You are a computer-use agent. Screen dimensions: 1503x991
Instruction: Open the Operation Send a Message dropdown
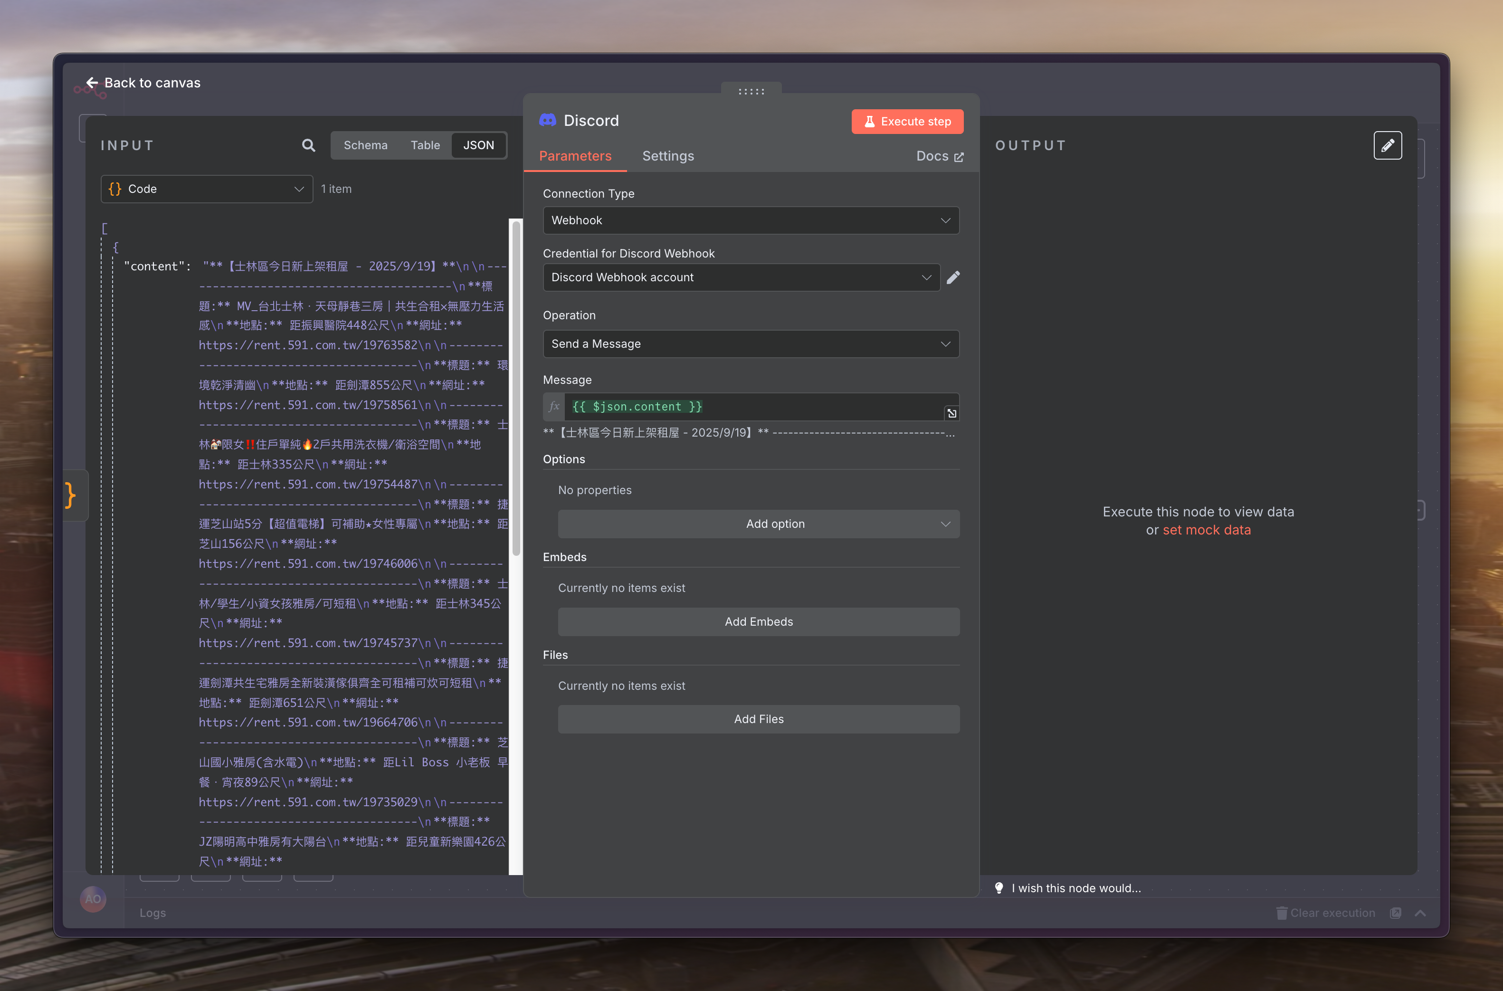tap(751, 344)
